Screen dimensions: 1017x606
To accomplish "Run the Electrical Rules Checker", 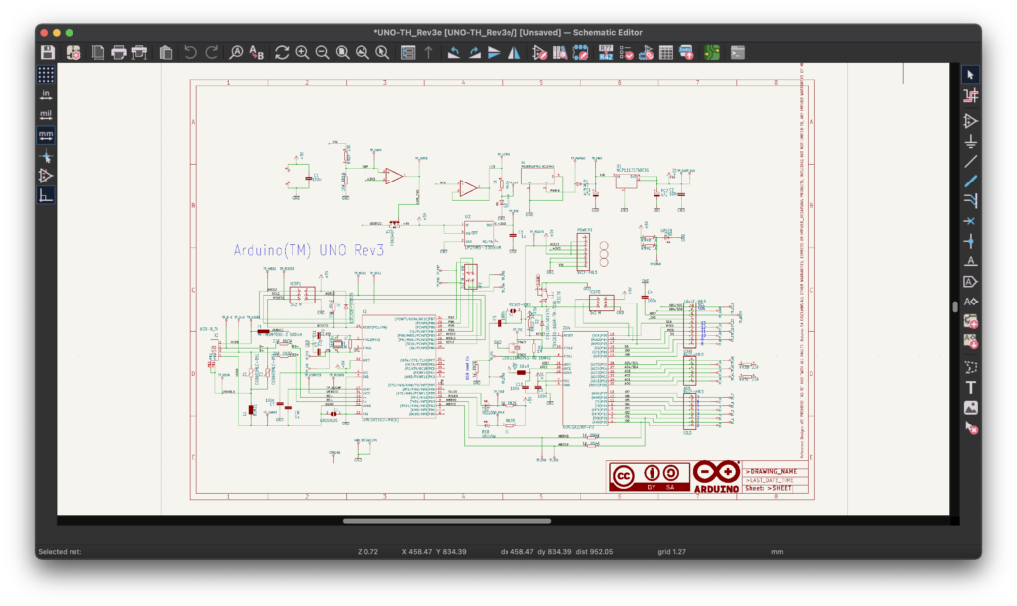I will click(x=626, y=53).
